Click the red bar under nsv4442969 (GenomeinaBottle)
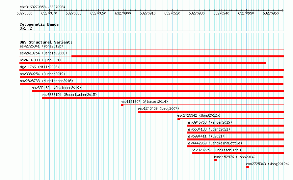 click(x=235, y=146)
